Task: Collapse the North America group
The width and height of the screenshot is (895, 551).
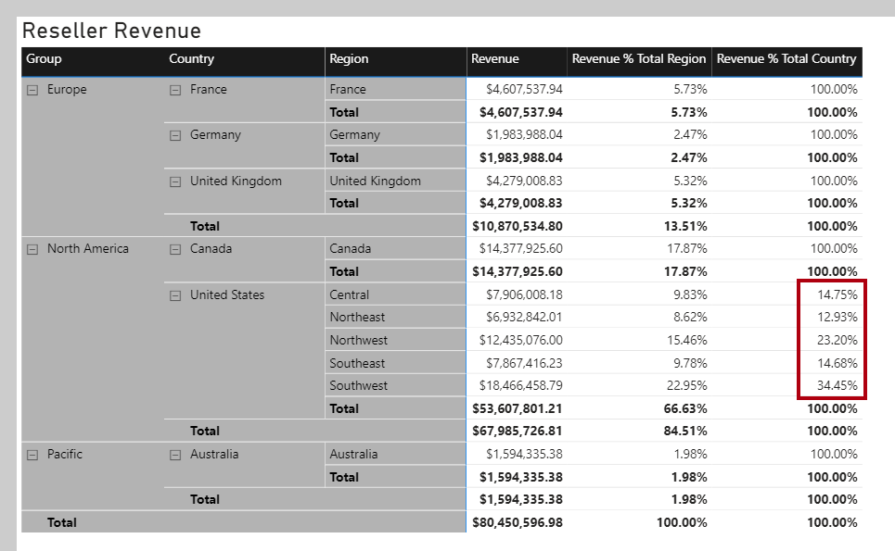Action: pos(33,249)
